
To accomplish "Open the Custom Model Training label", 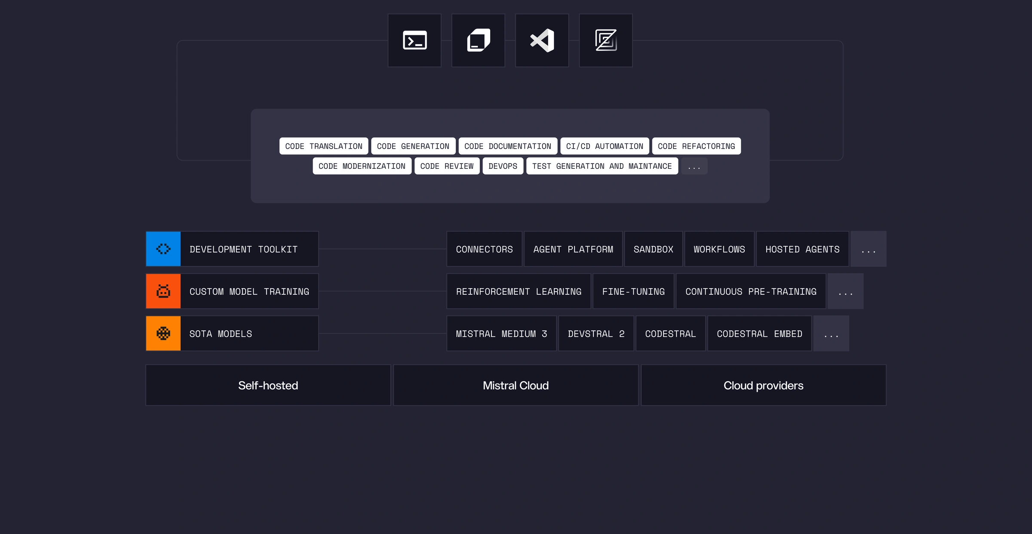I will click(x=249, y=291).
